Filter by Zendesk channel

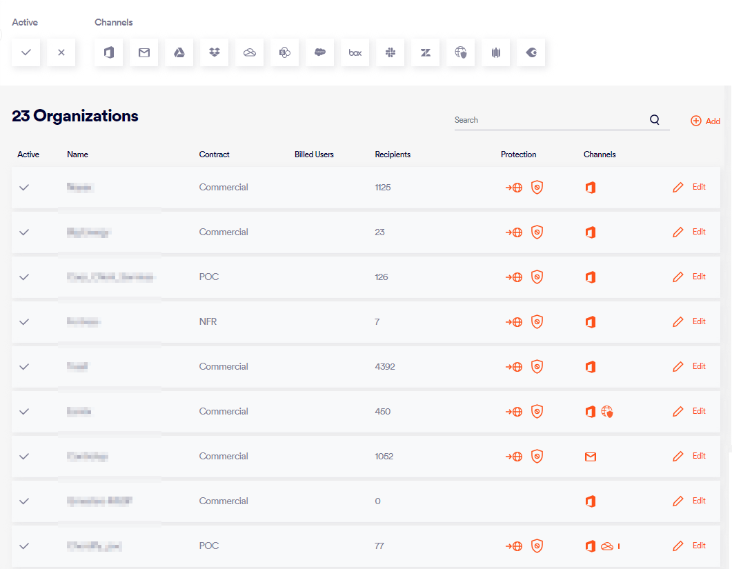(x=426, y=52)
